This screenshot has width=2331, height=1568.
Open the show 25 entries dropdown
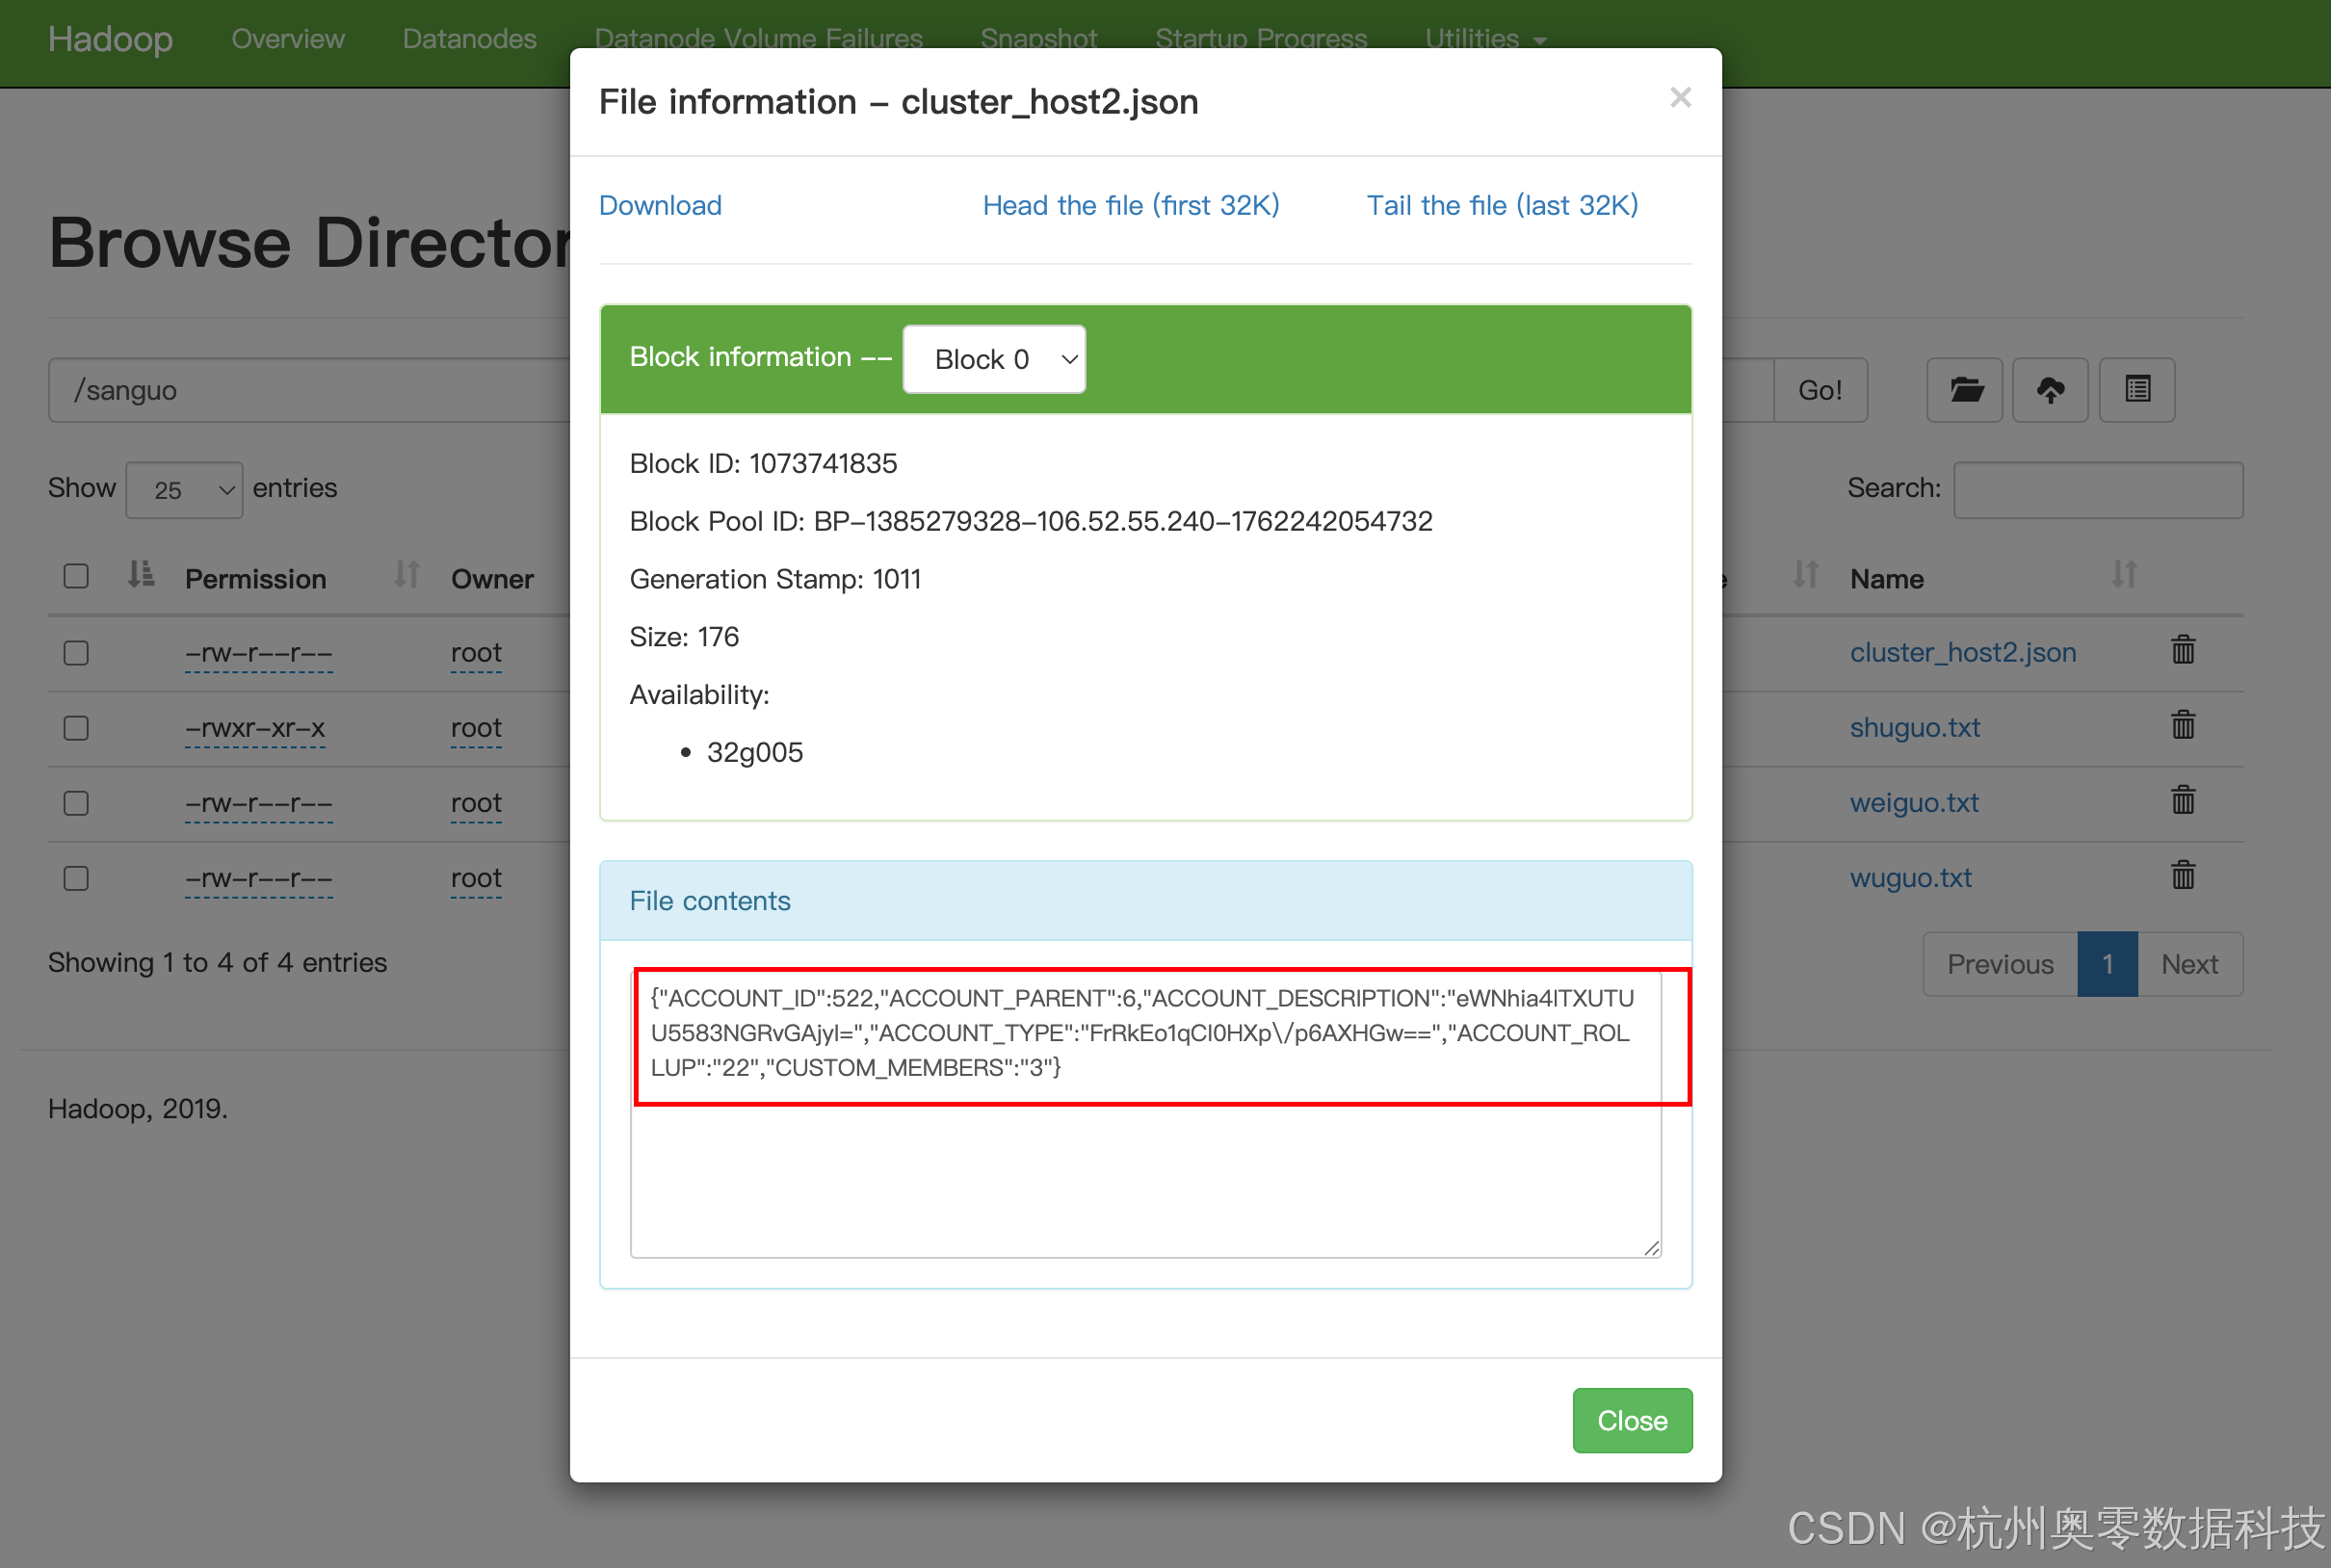tap(184, 490)
